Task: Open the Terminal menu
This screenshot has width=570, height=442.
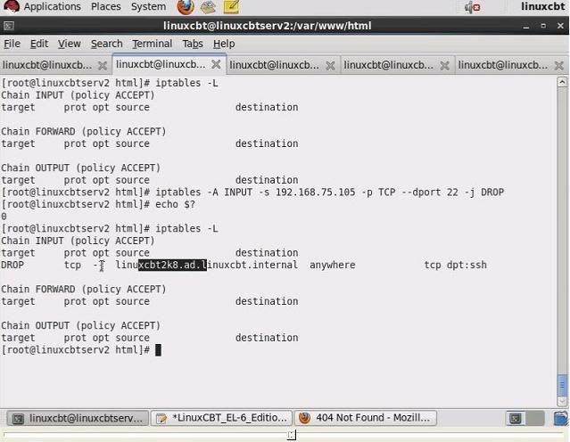Action: tap(152, 44)
